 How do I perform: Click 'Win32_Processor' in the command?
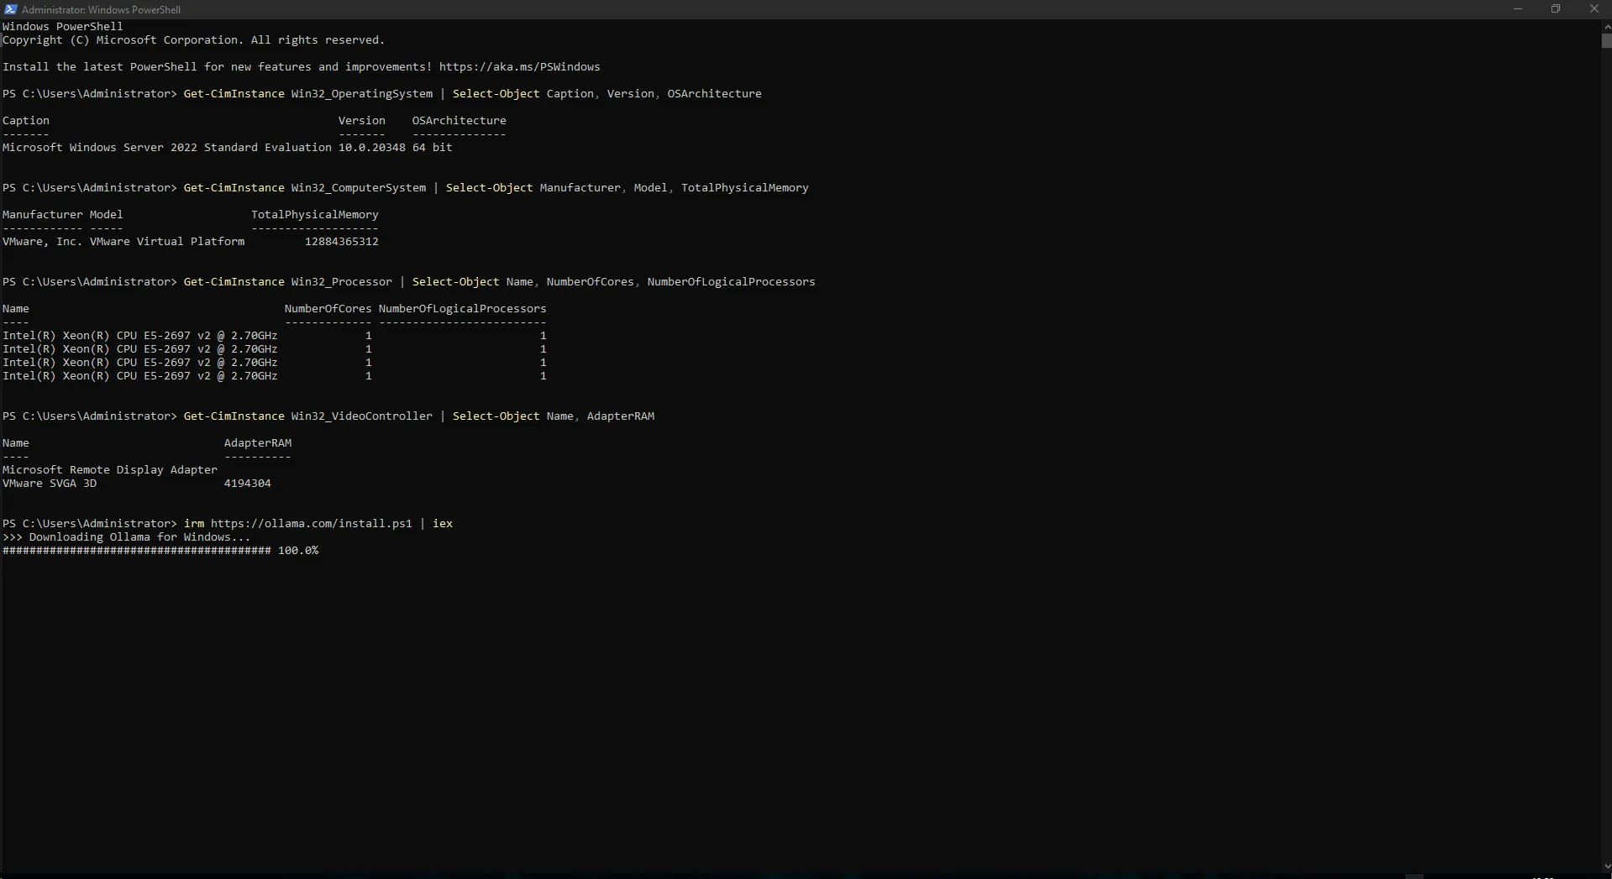tap(341, 282)
